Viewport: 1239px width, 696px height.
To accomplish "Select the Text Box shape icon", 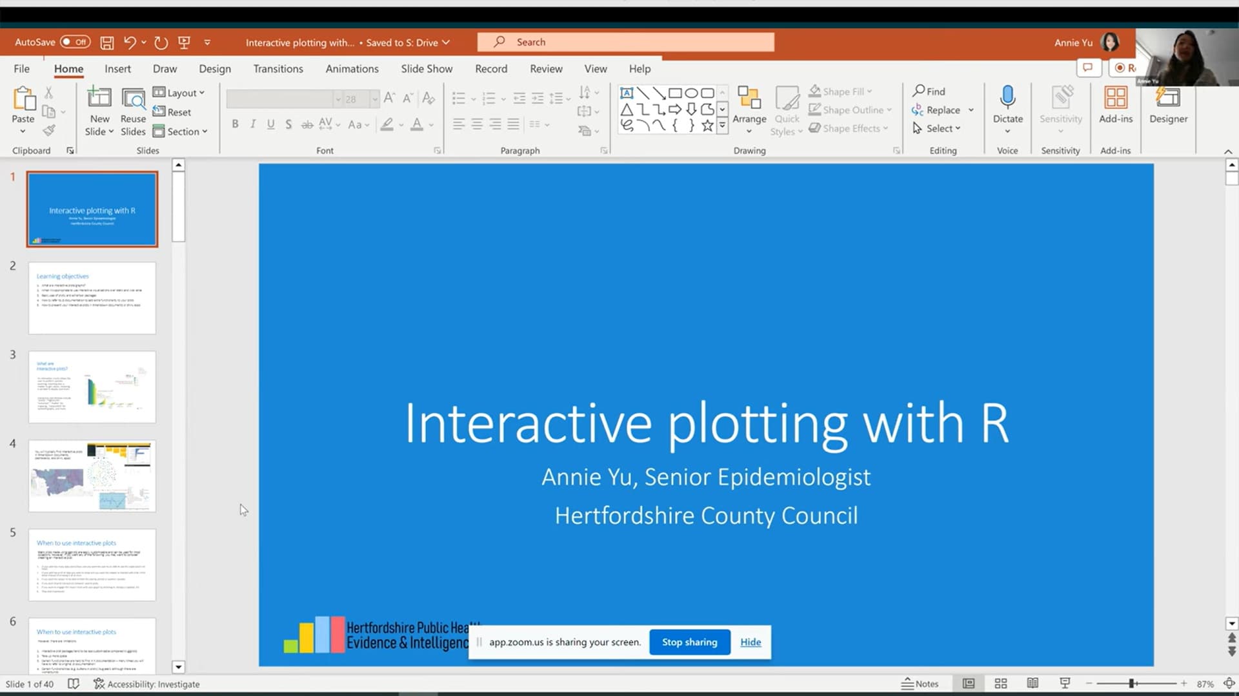I will coord(627,93).
